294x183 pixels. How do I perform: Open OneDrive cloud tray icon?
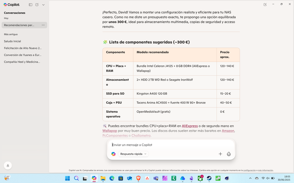click(x=257, y=178)
